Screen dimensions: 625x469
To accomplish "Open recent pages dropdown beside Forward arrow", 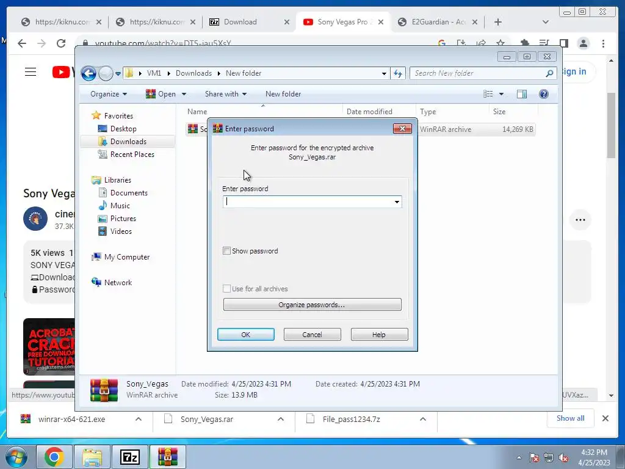I will coord(118,74).
